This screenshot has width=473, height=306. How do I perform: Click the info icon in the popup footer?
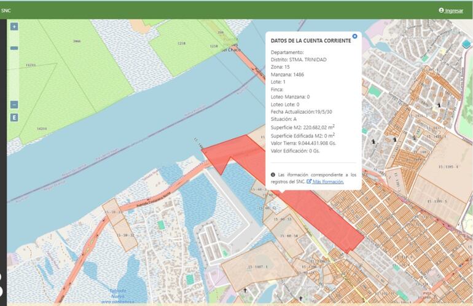point(273,175)
